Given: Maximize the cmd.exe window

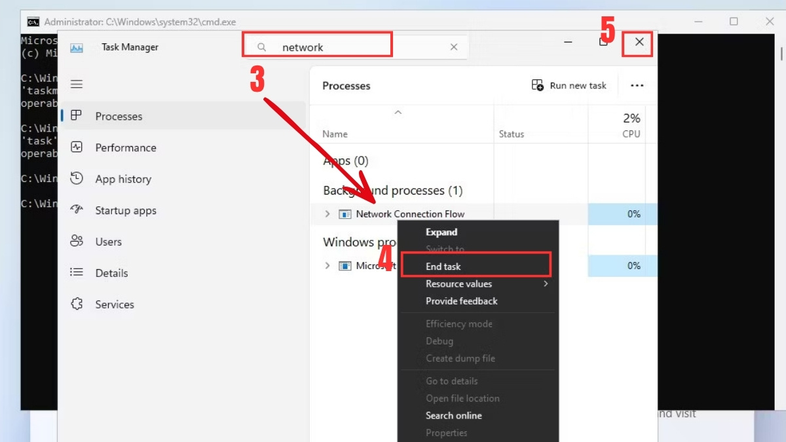Looking at the screenshot, I should click(x=734, y=22).
